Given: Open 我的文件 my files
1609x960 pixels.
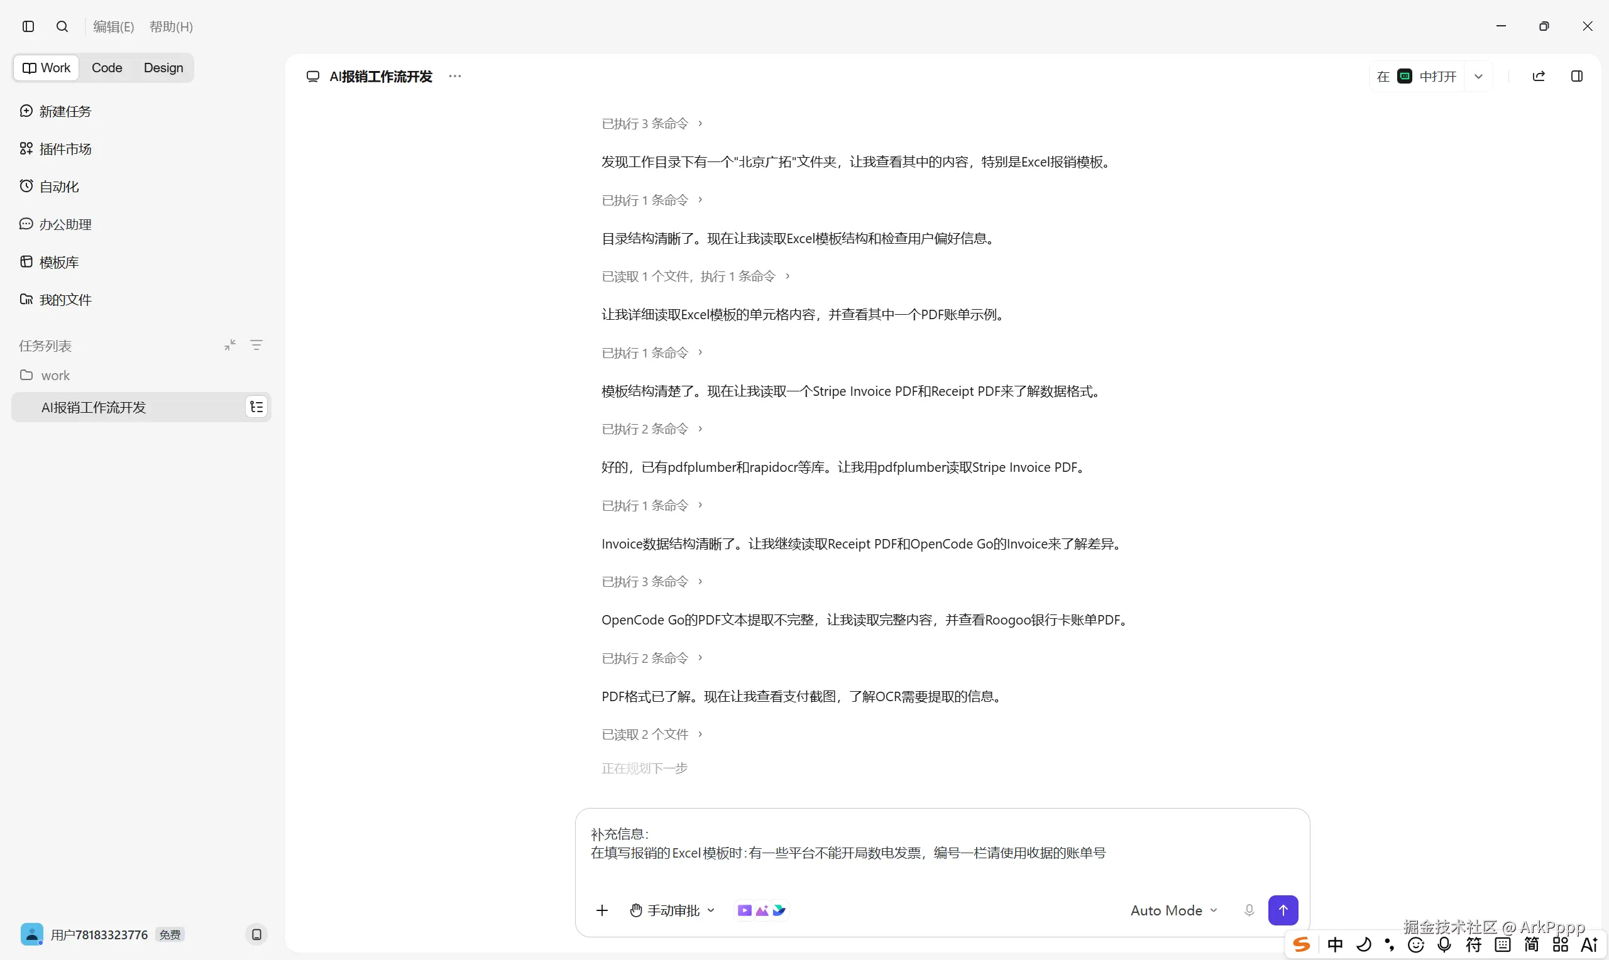Looking at the screenshot, I should [56, 300].
